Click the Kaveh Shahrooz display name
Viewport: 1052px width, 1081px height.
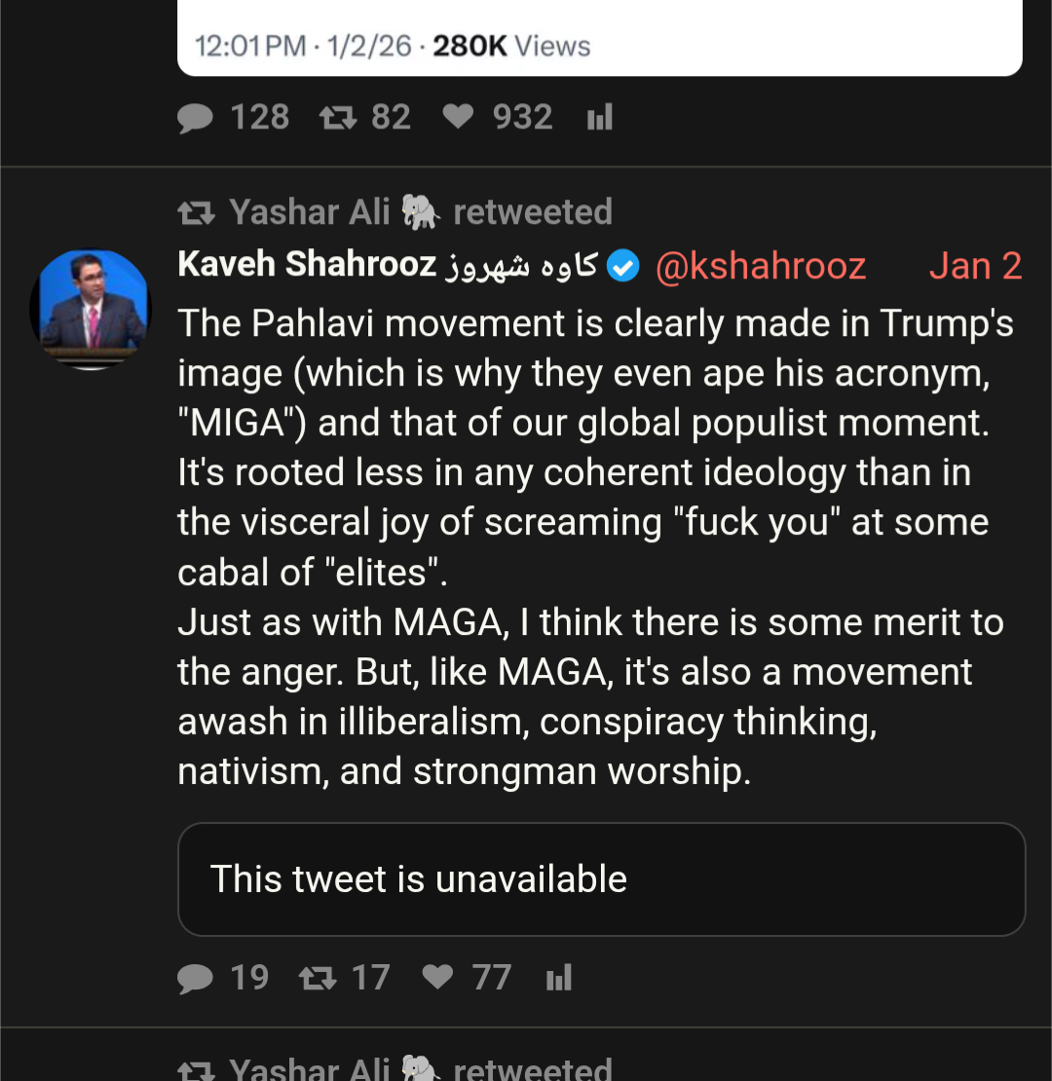tap(307, 265)
